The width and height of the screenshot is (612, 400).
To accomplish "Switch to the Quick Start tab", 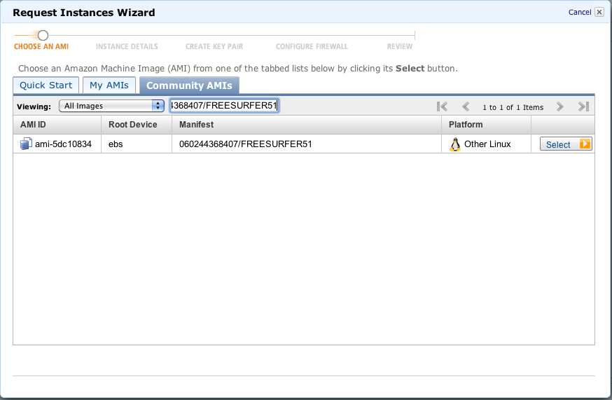I will (x=46, y=85).
